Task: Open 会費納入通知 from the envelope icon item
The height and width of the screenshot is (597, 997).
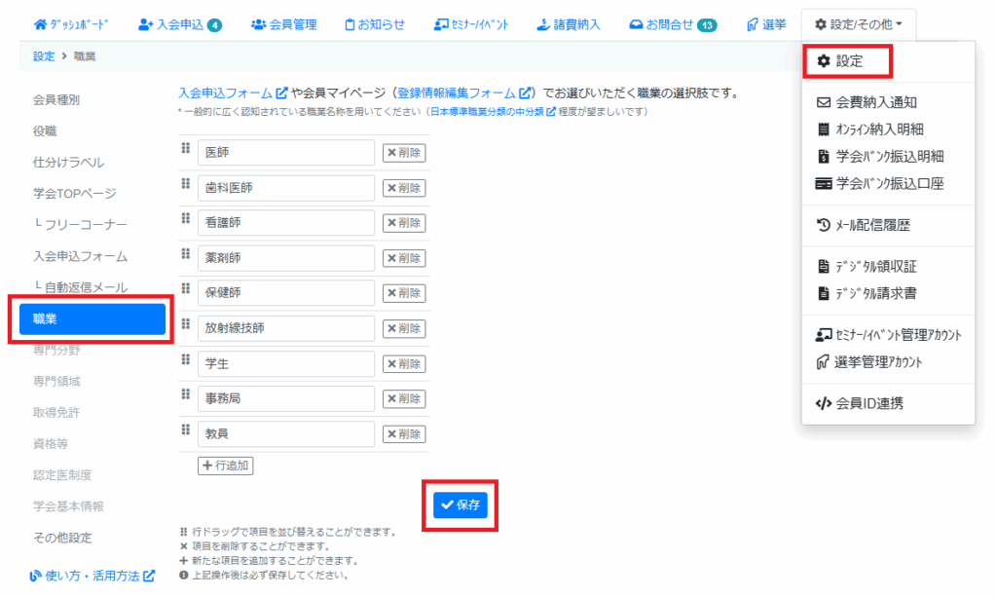Action: (823, 101)
